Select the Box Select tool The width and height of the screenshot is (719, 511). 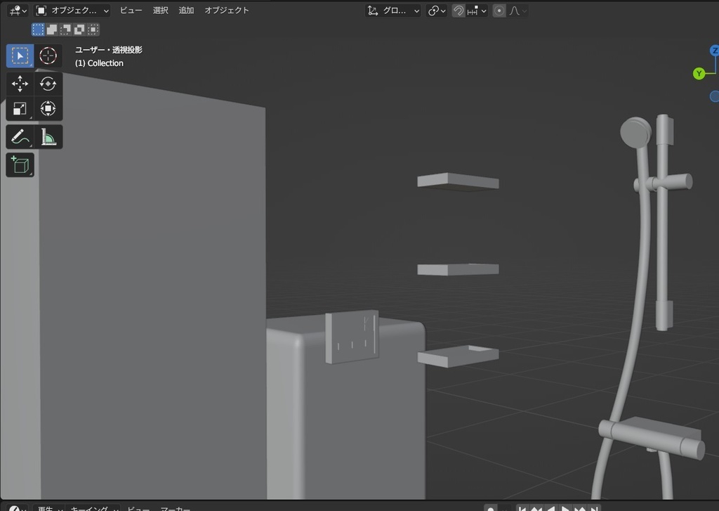[x=19, y=56]
